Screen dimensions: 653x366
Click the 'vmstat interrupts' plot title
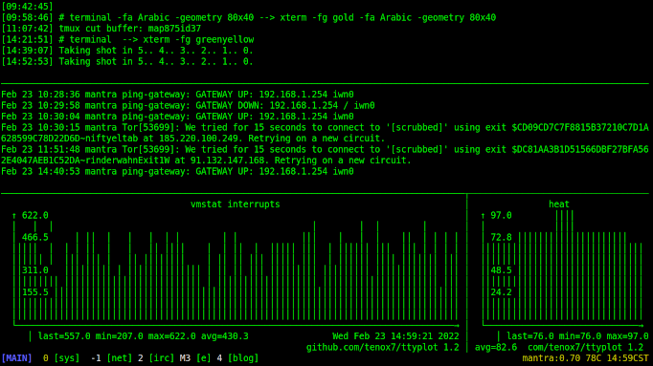pos(236,205)
